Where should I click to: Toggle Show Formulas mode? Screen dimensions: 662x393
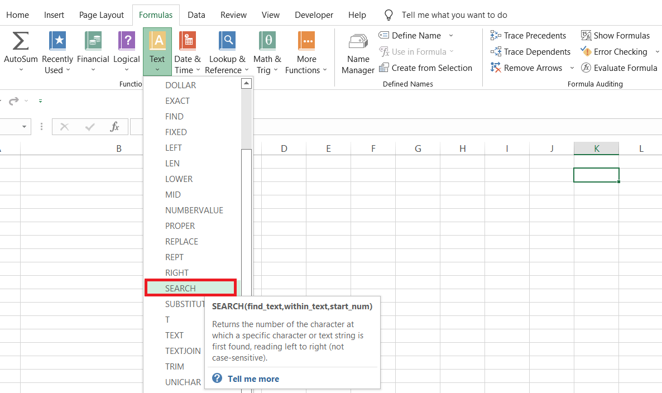tap(615, 35)
